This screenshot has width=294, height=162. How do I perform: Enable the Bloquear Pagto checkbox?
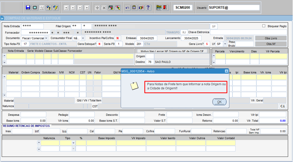(x=264, y=26)
